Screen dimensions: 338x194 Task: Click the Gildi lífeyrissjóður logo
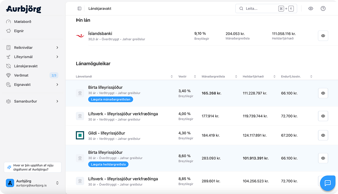click(x=80, y=135)
